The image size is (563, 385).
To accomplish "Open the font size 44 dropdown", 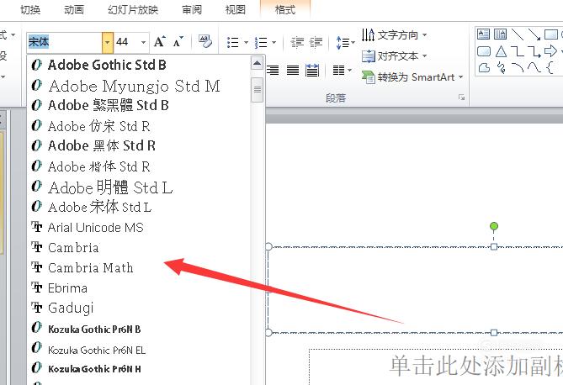I will point(143,42).
